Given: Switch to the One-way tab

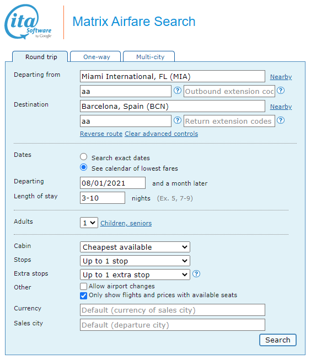Looking at the screenshot, I should (x=95, y=57).
